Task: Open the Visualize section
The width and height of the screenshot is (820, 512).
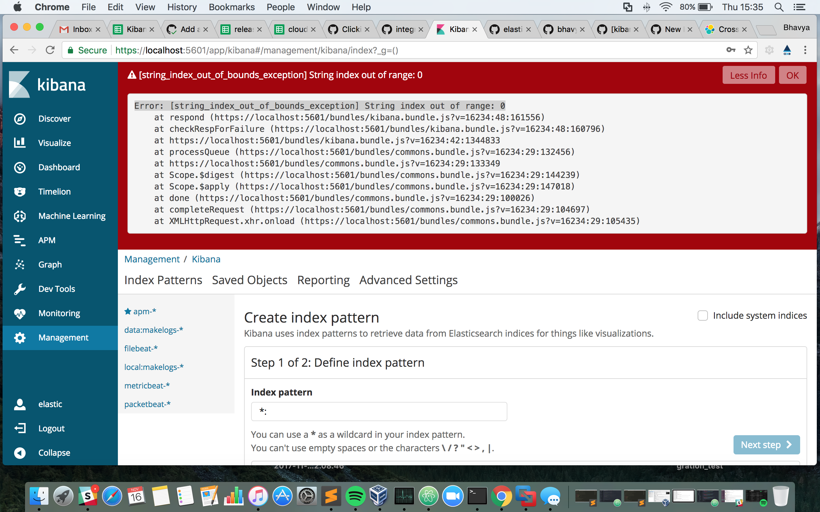Action: point(54,143)
